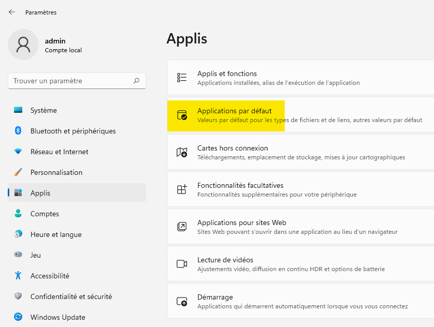Screen dimensions: 434x327
Task: Click the Démarrage startup icon
Action: [182, 301]
